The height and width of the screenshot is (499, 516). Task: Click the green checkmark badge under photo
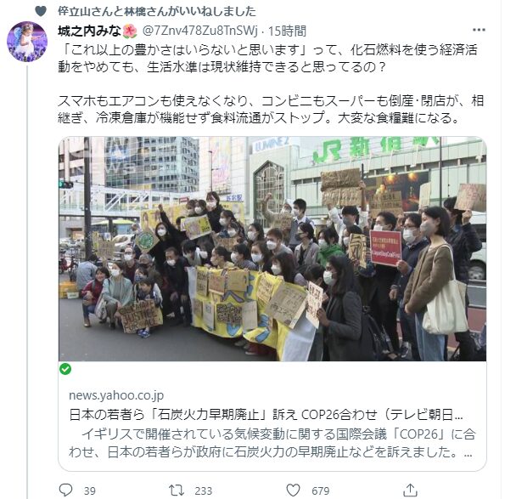65,369
